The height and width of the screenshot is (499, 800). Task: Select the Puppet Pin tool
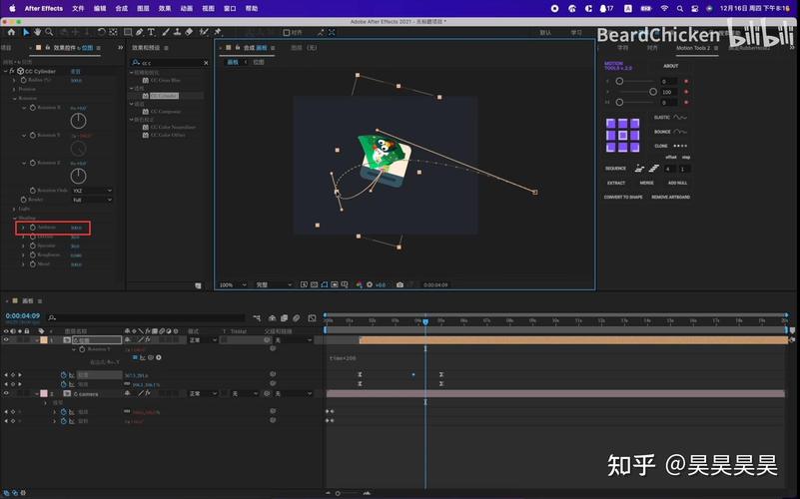click(218, 32)
